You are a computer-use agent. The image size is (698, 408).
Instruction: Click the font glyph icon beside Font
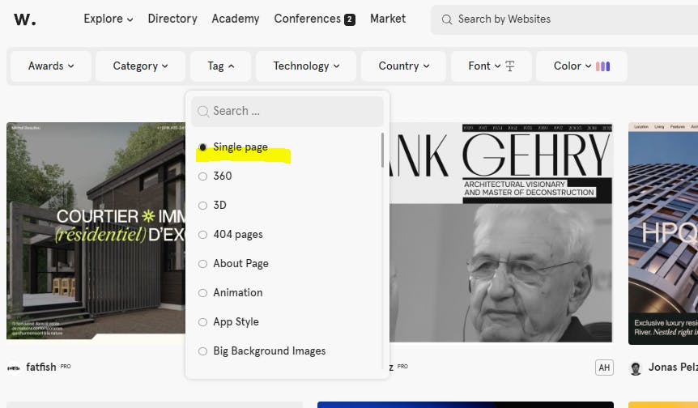pyautogui.click(x=510, y=66)
